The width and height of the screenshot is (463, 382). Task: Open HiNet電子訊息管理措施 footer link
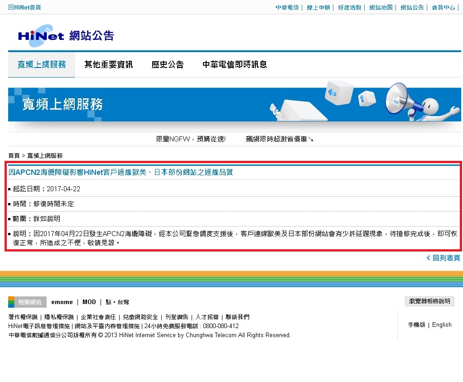click(39, 326)
